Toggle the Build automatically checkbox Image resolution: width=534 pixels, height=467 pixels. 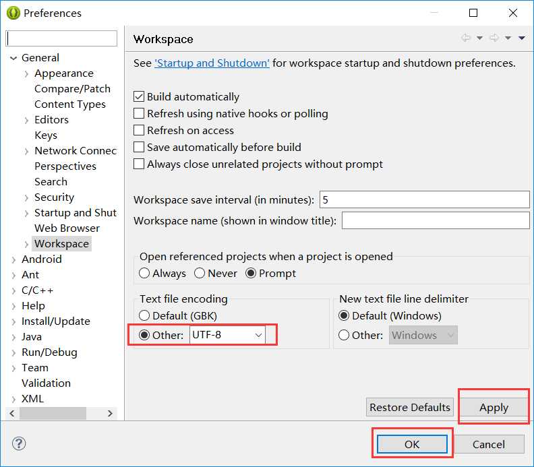tap(139, 96)
